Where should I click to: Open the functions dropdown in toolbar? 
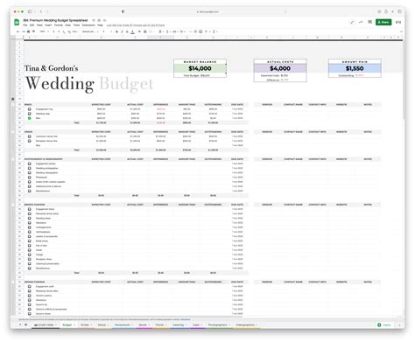click(215, 31)
